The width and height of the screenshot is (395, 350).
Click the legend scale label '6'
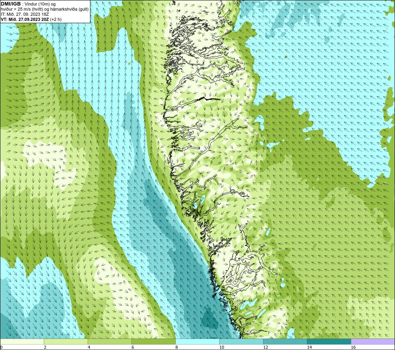coord(133,347)
